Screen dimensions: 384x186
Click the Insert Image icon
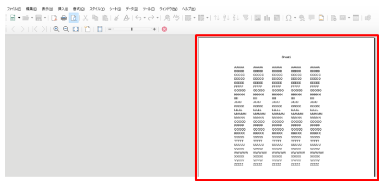[x=257, y=18]
